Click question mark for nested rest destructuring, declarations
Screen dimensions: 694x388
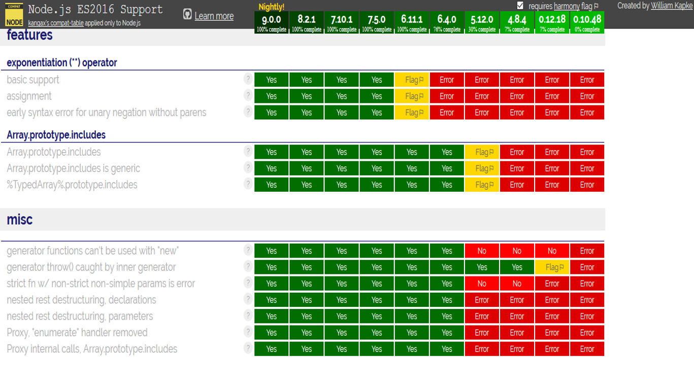coord(248,299)
